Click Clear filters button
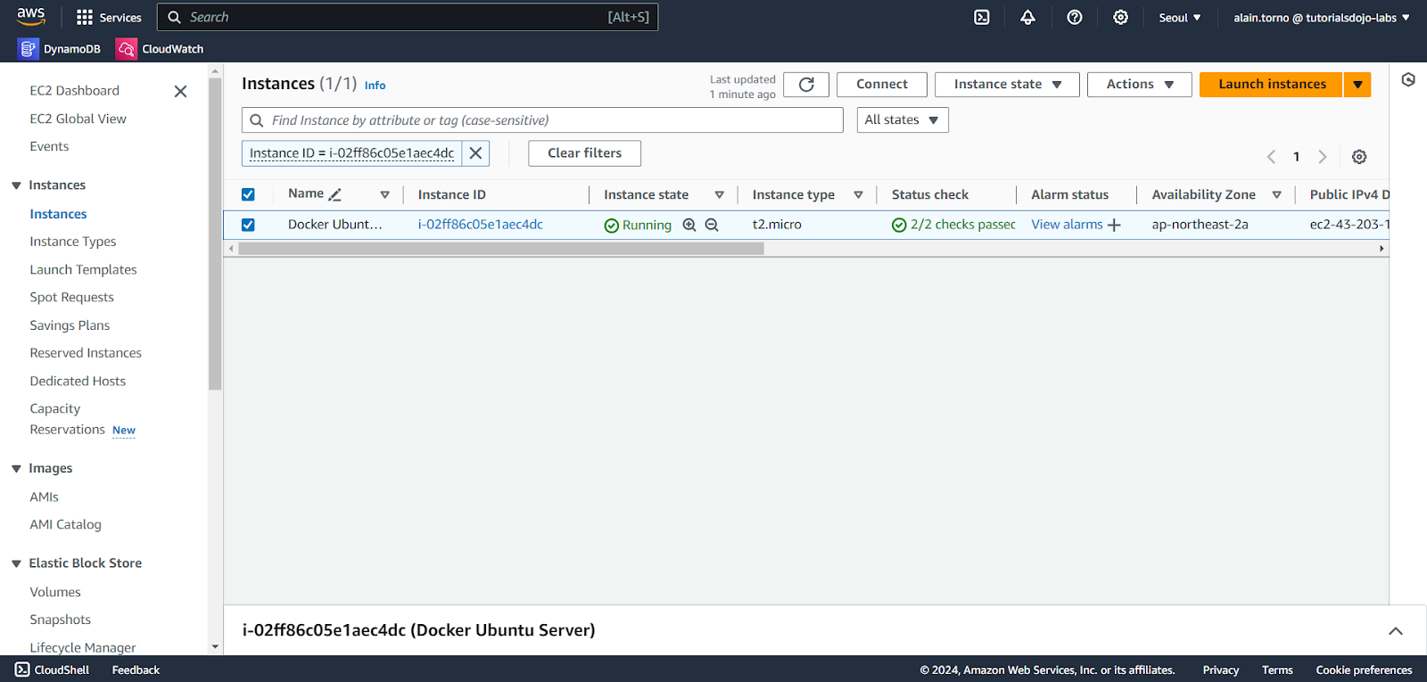 coord(584,153)
